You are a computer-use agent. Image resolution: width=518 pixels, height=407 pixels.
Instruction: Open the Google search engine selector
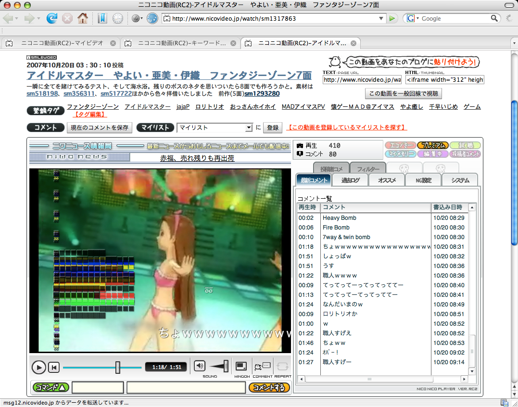pos(413,18)
